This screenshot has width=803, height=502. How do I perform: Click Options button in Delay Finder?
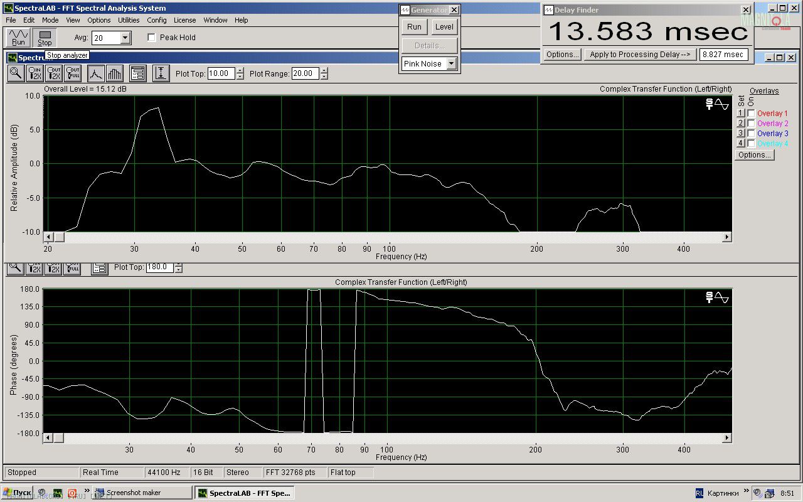pyautogui.click(x=562, y=55)
